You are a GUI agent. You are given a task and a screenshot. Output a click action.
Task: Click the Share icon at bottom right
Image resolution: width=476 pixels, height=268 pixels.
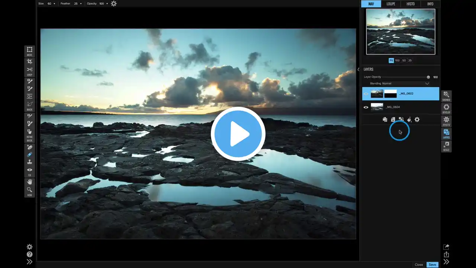coord(446,247)
